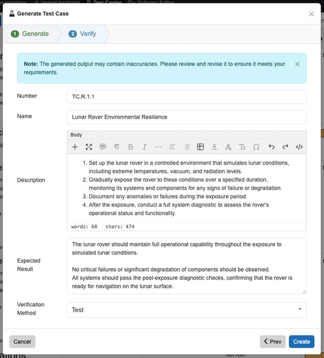Click the Name input field
Image resolution: width=324 pixels, height=358 pixels.
[x=187, y=117]
